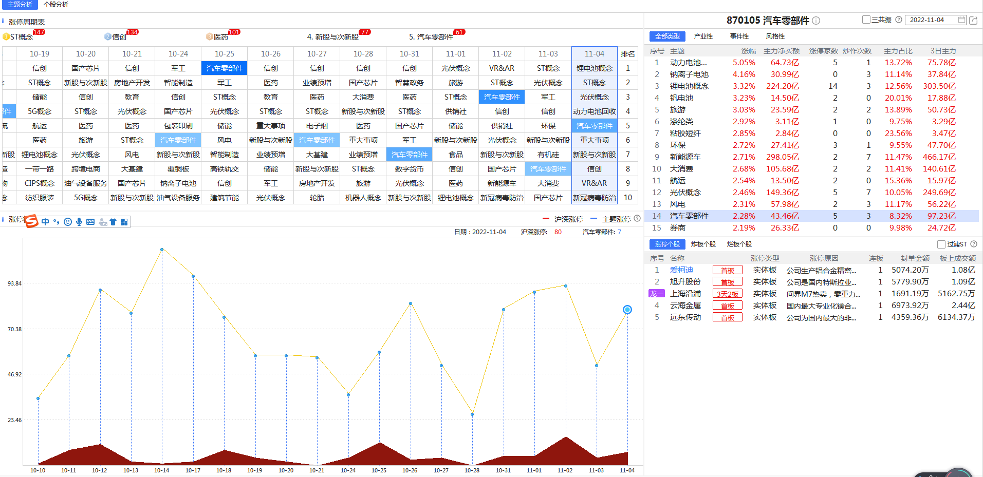Switch to 烂板个股 tab

click(x=739, y=244)
